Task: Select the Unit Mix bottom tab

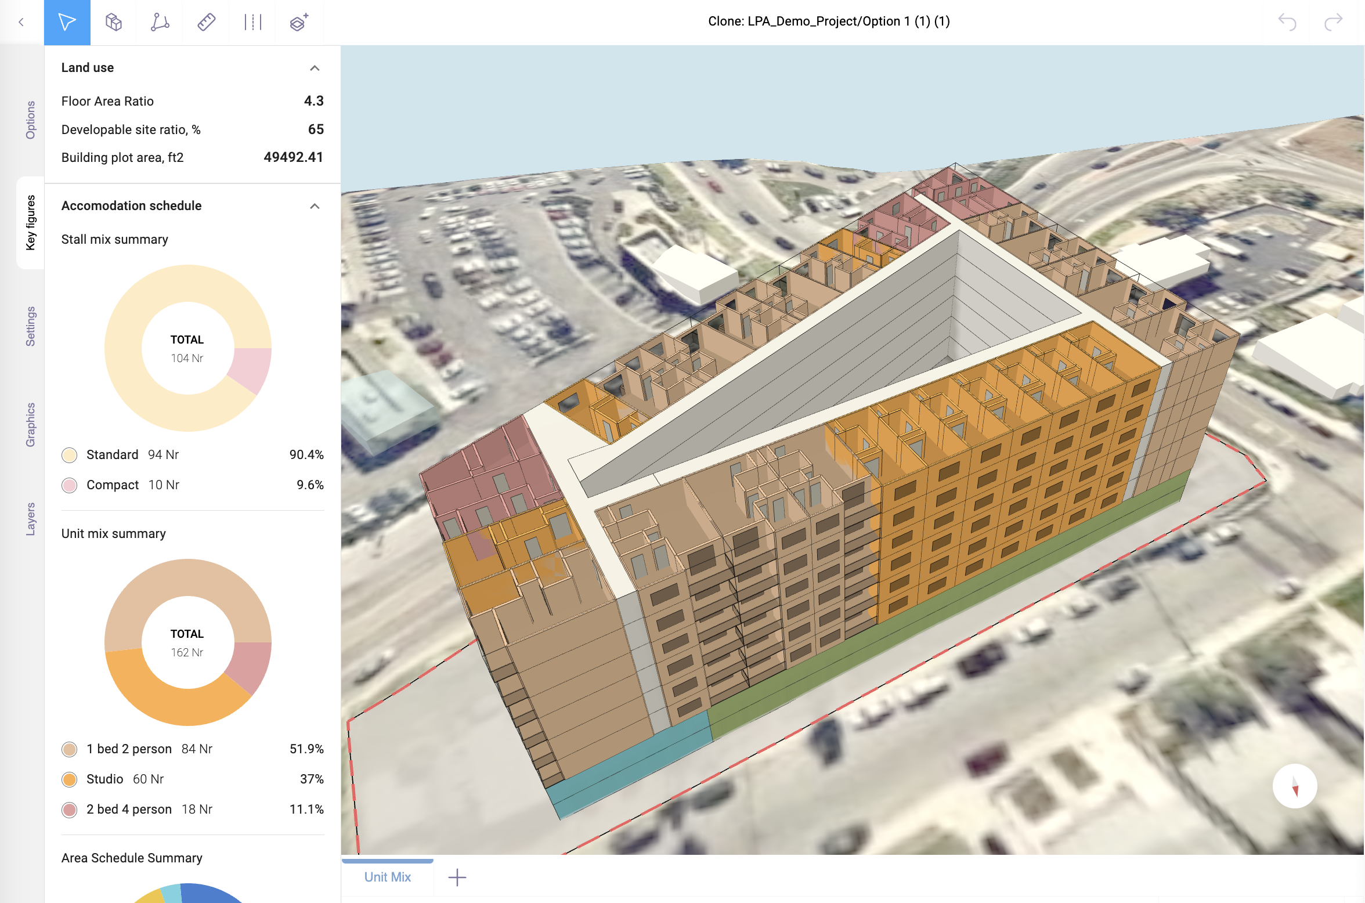Action: (387, 877)
